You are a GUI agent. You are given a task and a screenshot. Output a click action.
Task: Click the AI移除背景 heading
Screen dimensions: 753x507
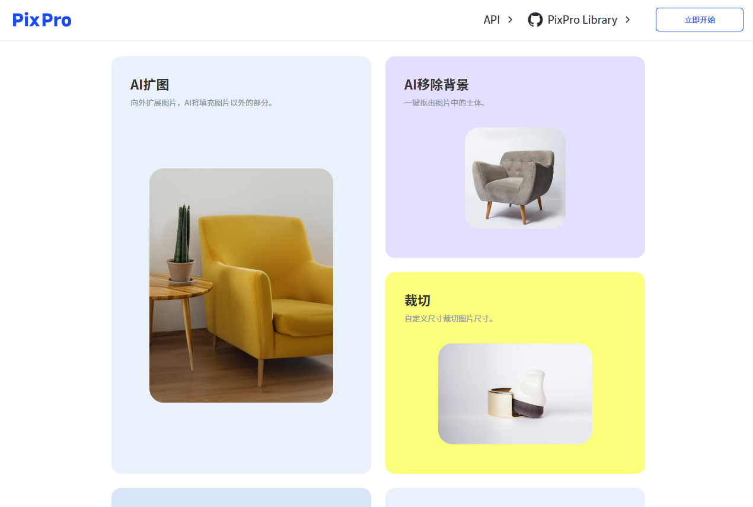436,85
